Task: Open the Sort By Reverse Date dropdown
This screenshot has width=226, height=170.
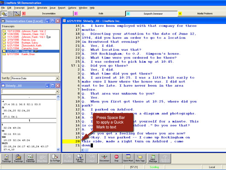Action: (58, 78)
